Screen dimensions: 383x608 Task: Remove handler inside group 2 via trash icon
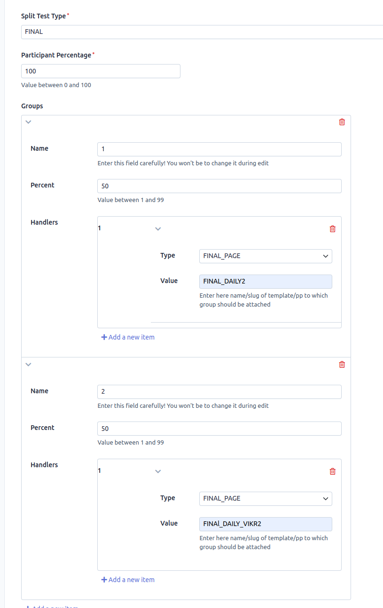point(332,471)
